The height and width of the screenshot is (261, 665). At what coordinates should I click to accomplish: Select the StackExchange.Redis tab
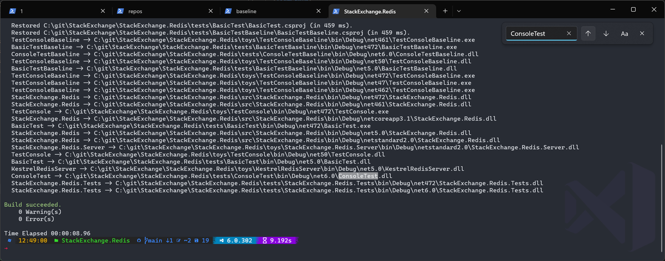[x=381, y=11]
